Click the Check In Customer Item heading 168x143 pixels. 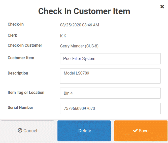tap(84, 11)
